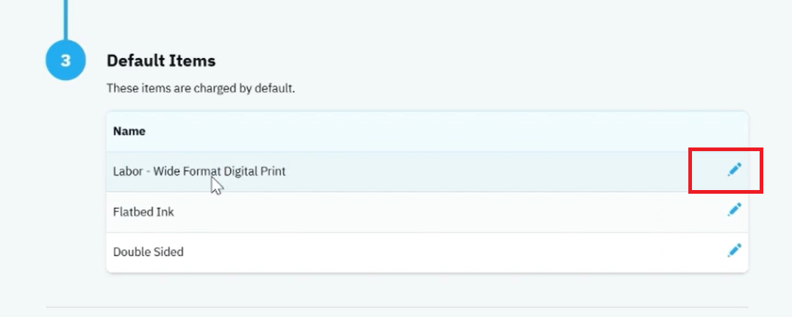Click the pencil icon for Flatbed Ink
Screen dimensions: 792x317
[x=735, y=210]
